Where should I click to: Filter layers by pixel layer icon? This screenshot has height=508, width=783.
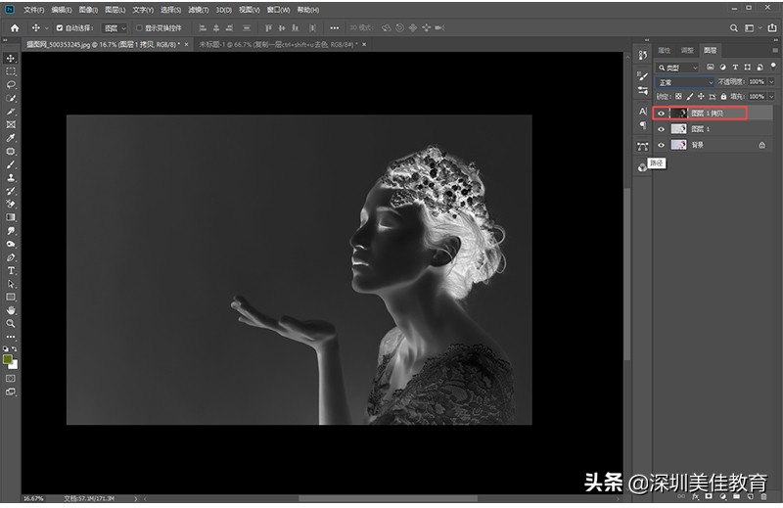click(x=711, y=67)
